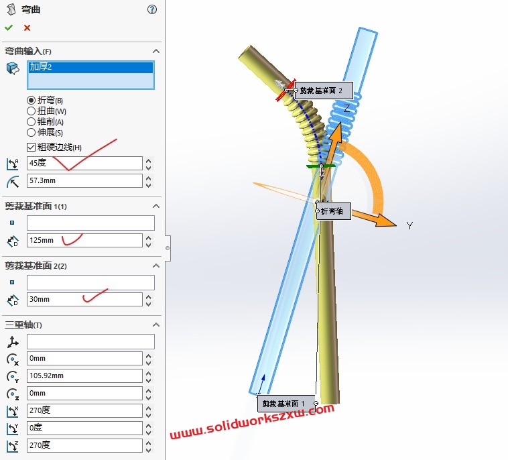Click the 剪裁基准面 2 callout label
Image resolution: width=508 pixels, height=460 pixels.
(x=323, y=91)
